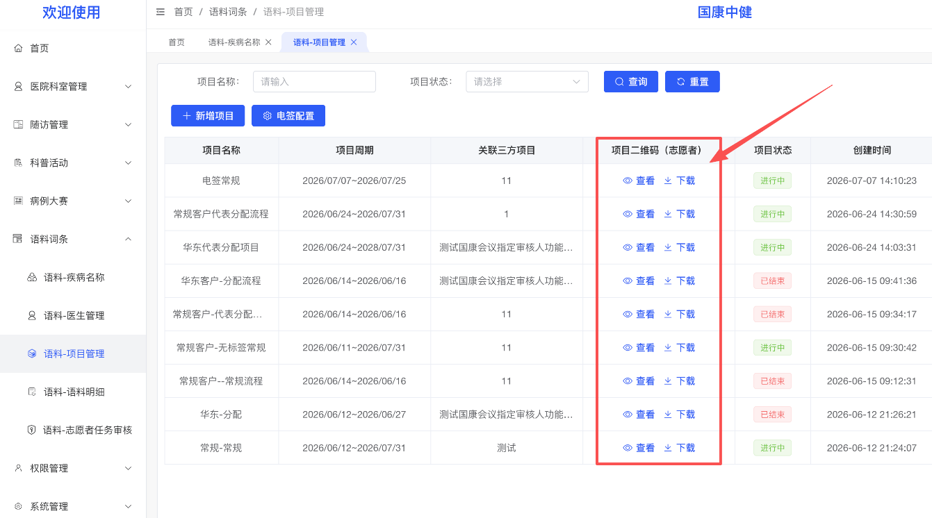Expand the 系统管理 menu chevron
Screen dimensions: 932x518
[128, 506]
